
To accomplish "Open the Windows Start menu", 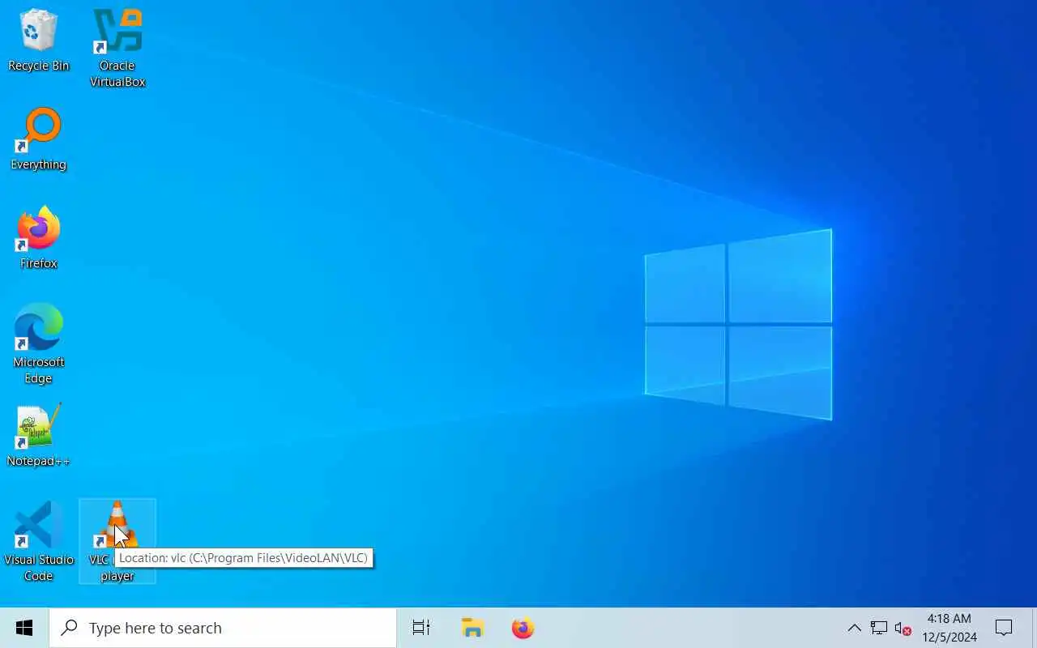I will (x=24, y=628).
